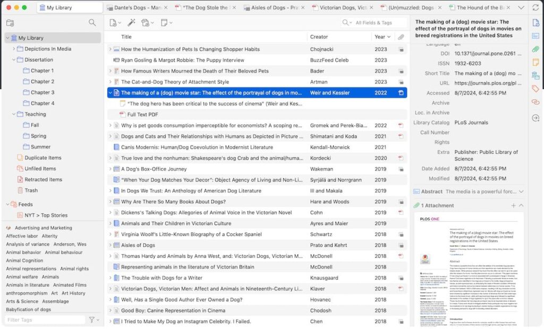The height and width of the screenshot is (329, 544).
Task: Toggle the "Animal welfare" tag filter
Action: pos(22,276)
